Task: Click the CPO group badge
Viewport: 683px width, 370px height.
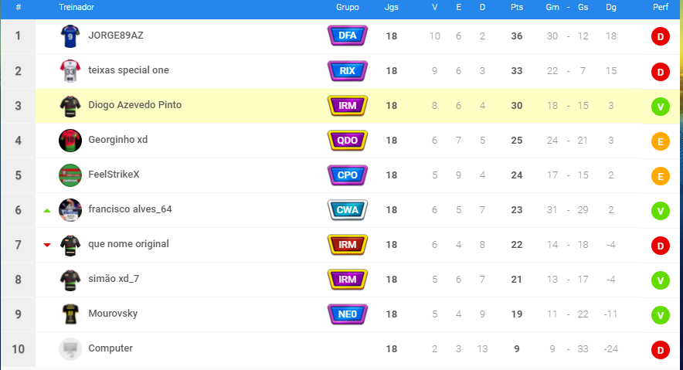Action: tap(347, 175)
